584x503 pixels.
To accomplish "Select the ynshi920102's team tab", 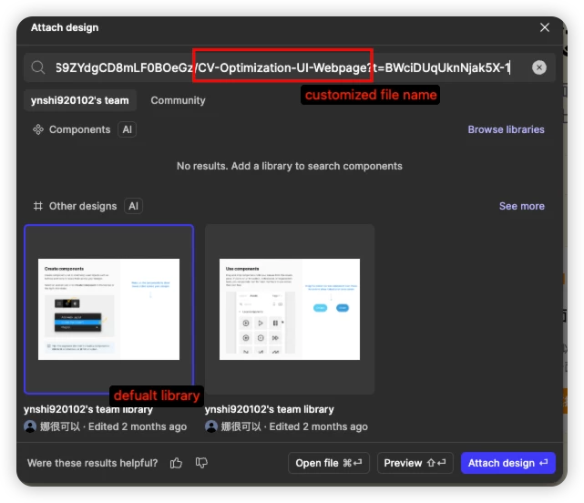I will (x=79, y=100).
